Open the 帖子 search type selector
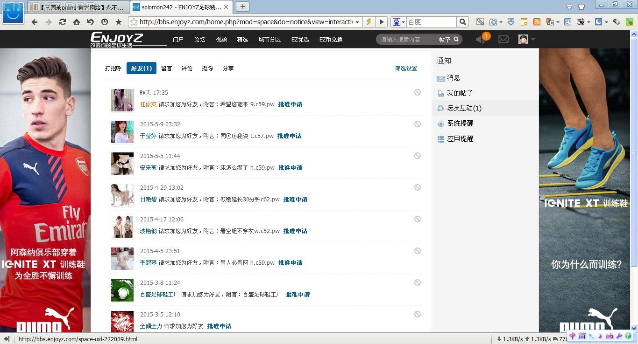Viewport: 638px width, 344px height. click(445, 40)
